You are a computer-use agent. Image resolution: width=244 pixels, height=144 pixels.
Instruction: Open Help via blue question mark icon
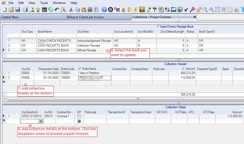[104, 10]
